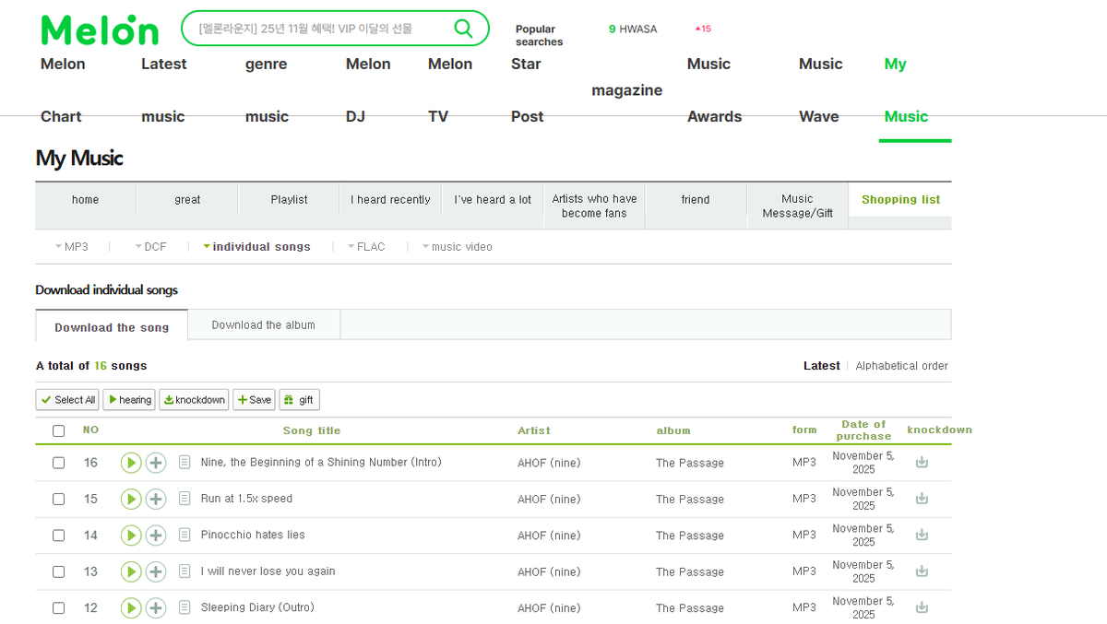Image resolution: width=1107 pixels, height=624 pixels.
Task: Click the knockdown download button
Action: tap(194, 400)
